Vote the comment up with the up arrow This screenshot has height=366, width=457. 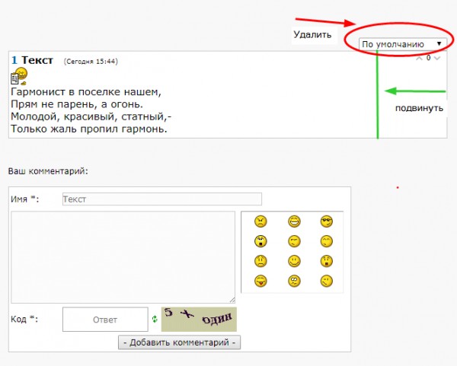tap(419, 59)
